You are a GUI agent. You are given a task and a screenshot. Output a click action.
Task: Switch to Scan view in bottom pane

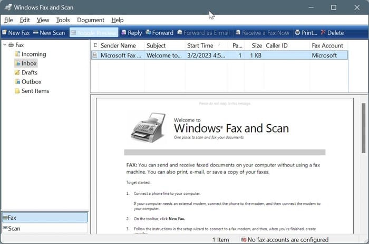coord(45,228)
